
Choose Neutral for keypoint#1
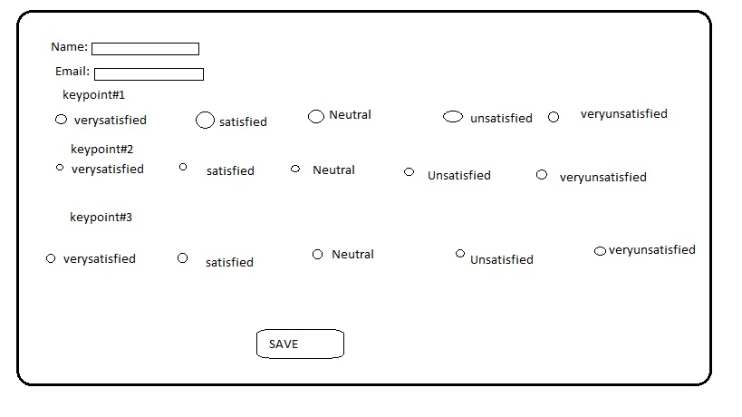[x=316, y=116]
